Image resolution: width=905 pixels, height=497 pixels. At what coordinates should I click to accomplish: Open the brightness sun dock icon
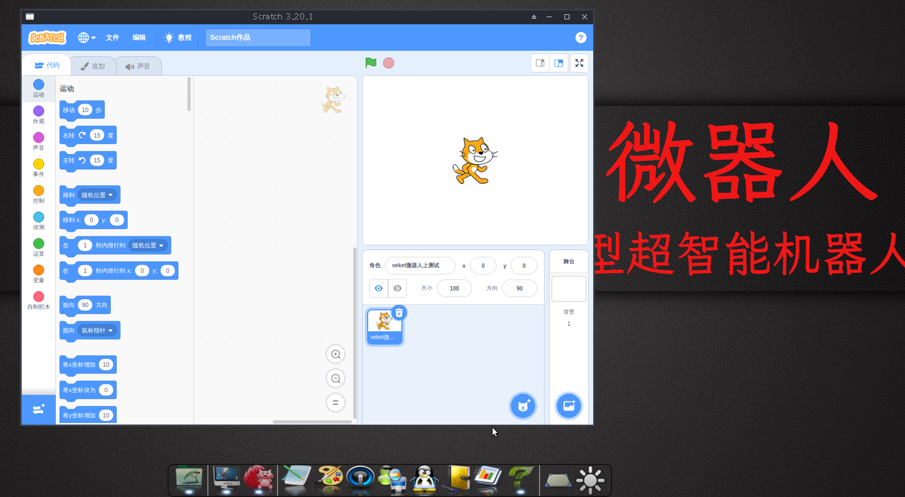pos(590,480)
